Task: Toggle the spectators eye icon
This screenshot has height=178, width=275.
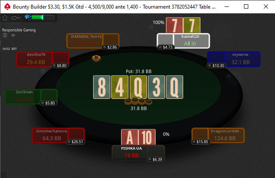Action: [x=5, y=35]
